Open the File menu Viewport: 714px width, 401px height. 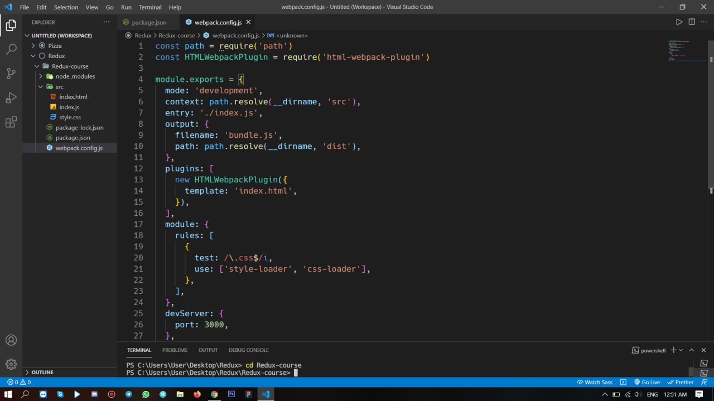[25, 7]
